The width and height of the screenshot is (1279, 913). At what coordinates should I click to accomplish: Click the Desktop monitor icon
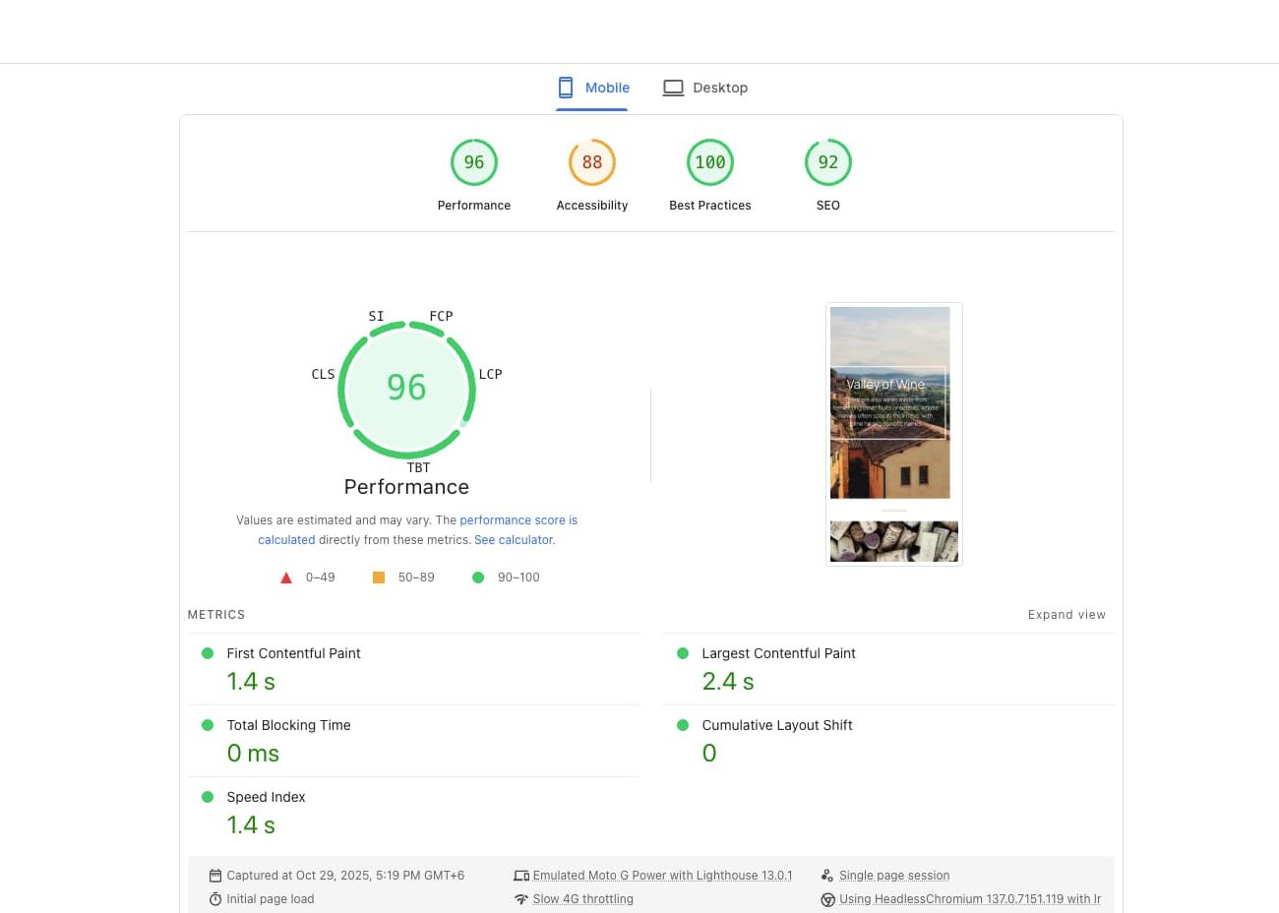(673, 87)
